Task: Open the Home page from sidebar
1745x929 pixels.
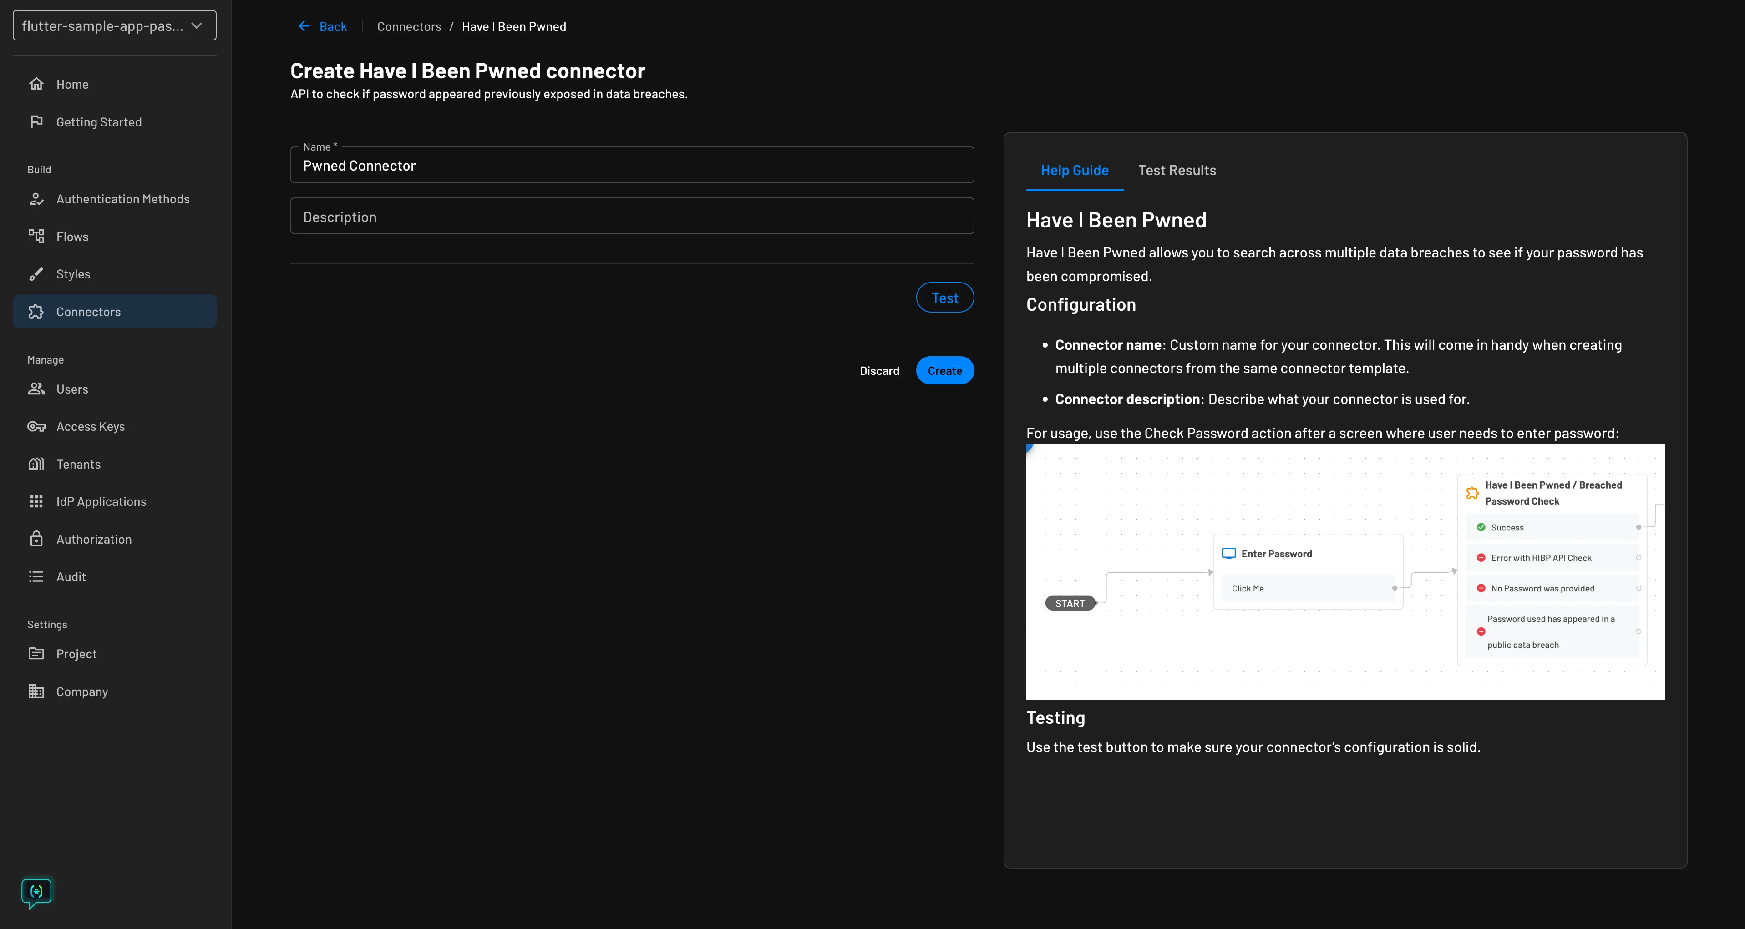Action: [72, 84]
